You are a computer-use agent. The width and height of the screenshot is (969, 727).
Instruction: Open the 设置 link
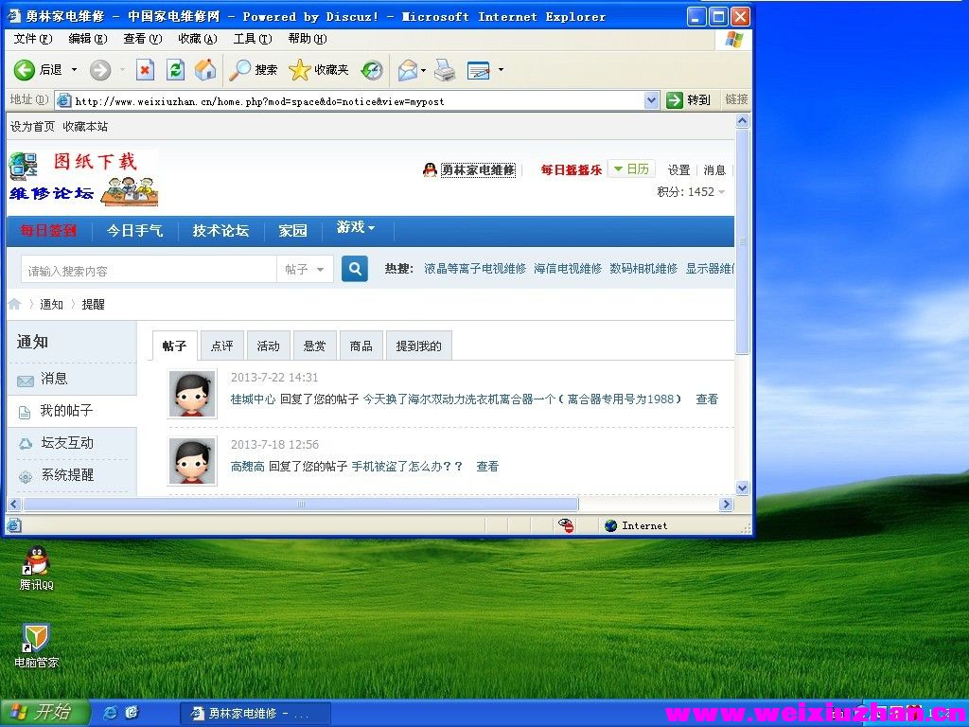(x=678, y=170)
